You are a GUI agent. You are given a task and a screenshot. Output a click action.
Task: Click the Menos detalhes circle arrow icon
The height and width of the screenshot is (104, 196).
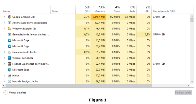point(5,93)
